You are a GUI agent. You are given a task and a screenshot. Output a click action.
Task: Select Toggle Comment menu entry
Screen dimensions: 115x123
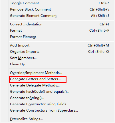coord(61,3)
